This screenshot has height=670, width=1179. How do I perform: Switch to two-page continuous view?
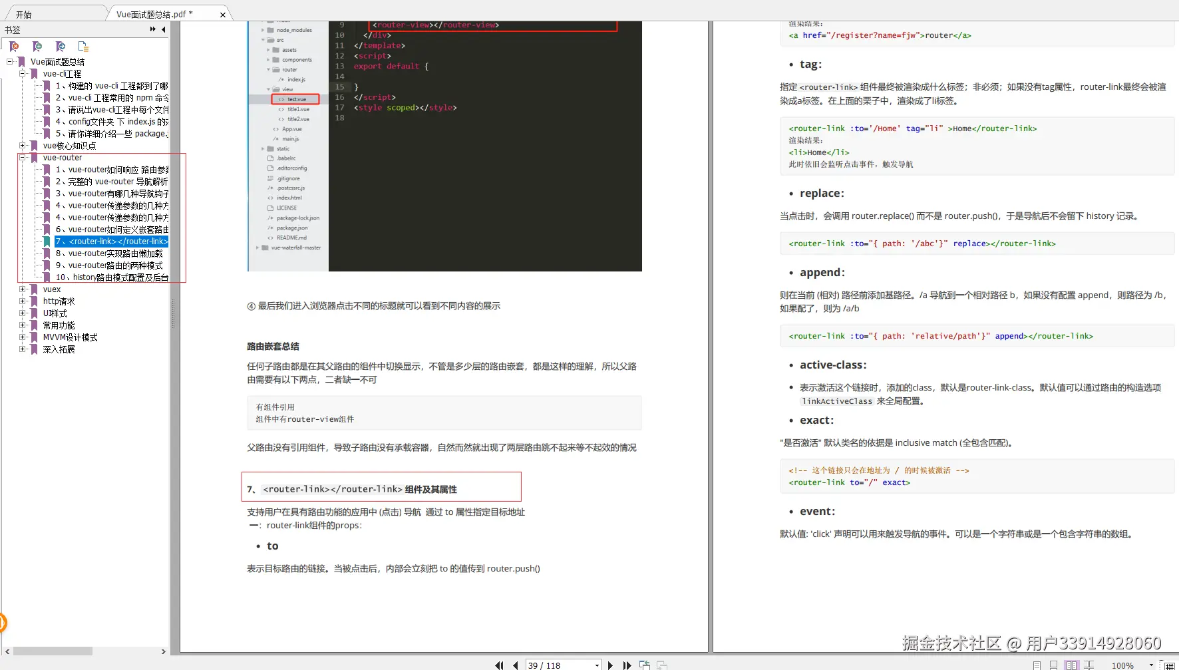[1089, 665]
